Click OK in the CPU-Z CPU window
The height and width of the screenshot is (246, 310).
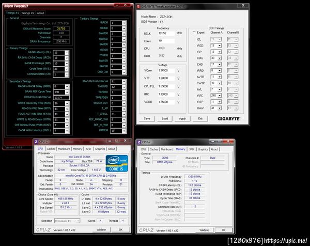pyautogui.click(x=120, y=230)
